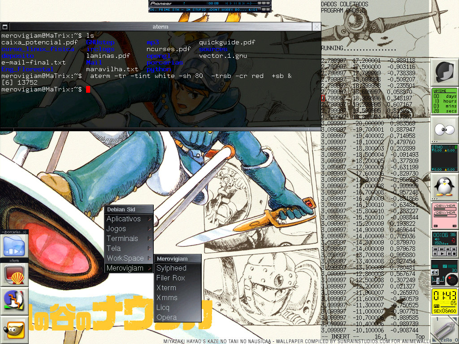Click the /DEV/HDA disk usage applet

click(444, 215)
